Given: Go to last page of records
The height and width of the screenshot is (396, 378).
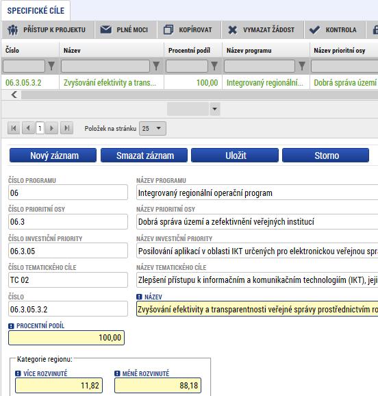Looking at the screenshot, I should coord(66,128).
